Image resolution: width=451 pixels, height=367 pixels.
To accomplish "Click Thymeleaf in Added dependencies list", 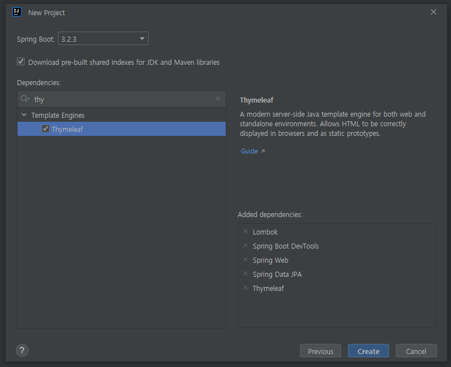I will (x=269, y=289).
